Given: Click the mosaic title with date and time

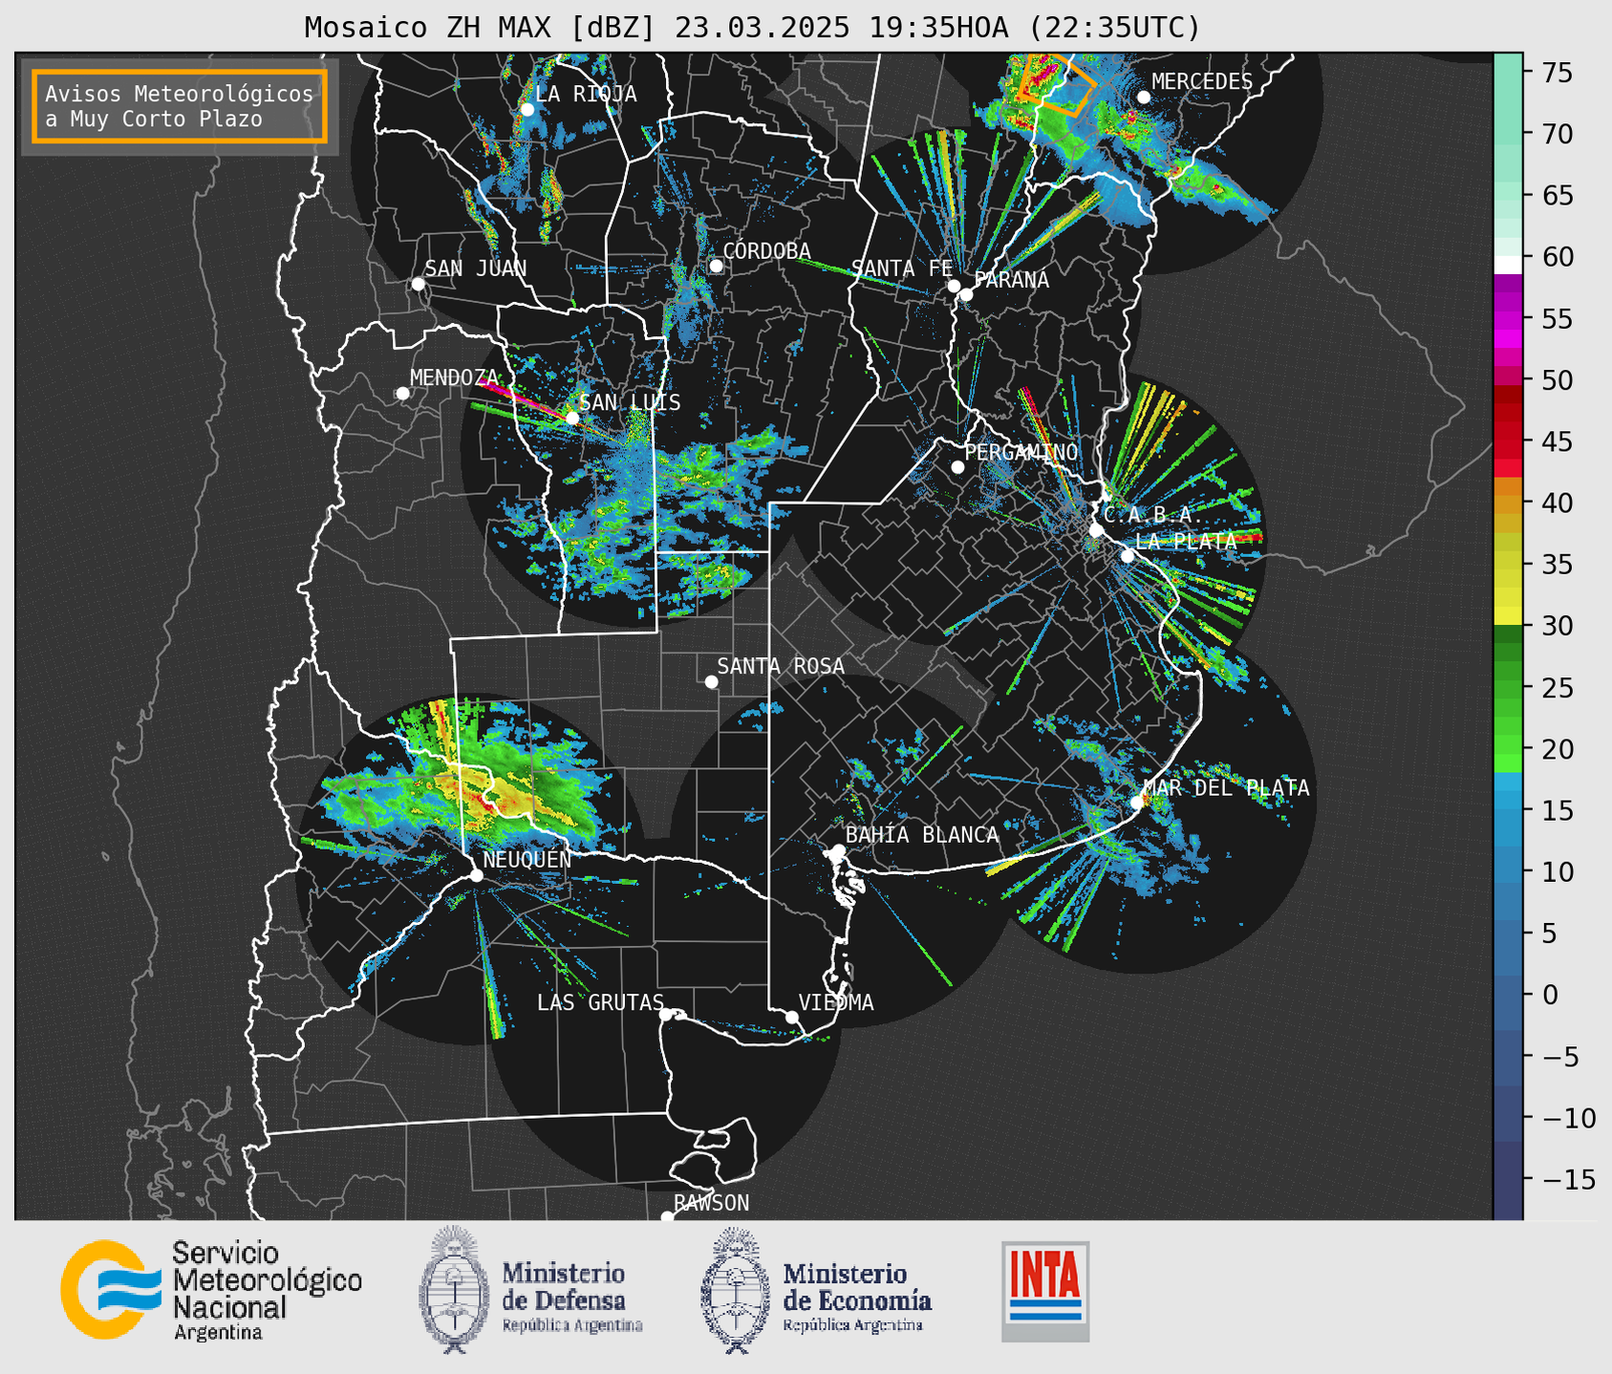Looking at the screenshot, I should (752, 27).
